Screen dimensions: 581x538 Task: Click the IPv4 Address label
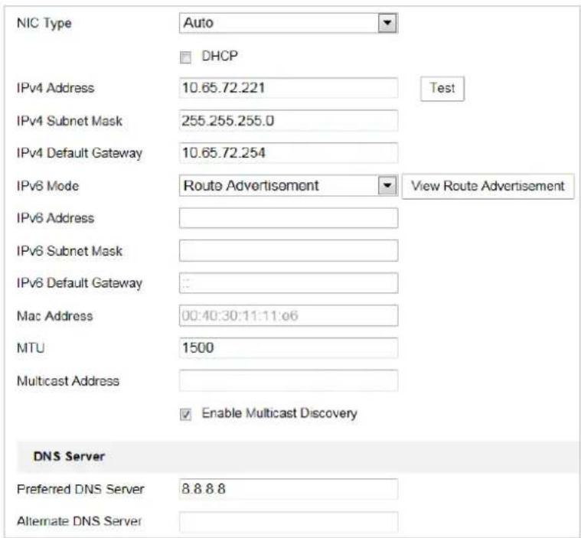55,88
